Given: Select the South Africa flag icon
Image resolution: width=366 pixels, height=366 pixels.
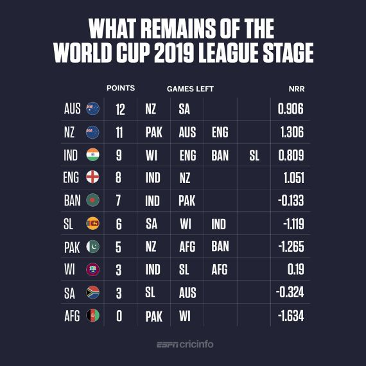Looking at the screenshot, I should coord(92,292).
